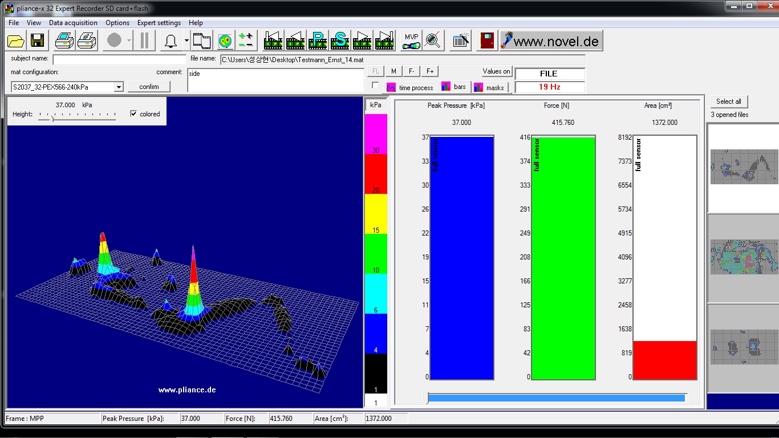Viewport: 779px width, 438px height.
Task: Click the overlapping frames icon in toolbar
Action: [202, 40]
